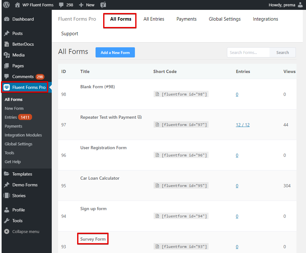Screen dimensions: 306x253
Task: Open the Support tab
Action: 70,34
